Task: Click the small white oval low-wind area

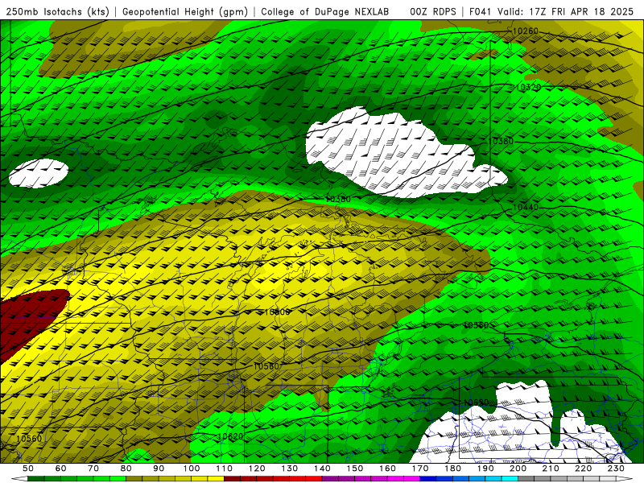Action: coord(39,174)
